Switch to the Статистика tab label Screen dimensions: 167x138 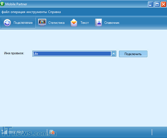click(x=56, y=23)
